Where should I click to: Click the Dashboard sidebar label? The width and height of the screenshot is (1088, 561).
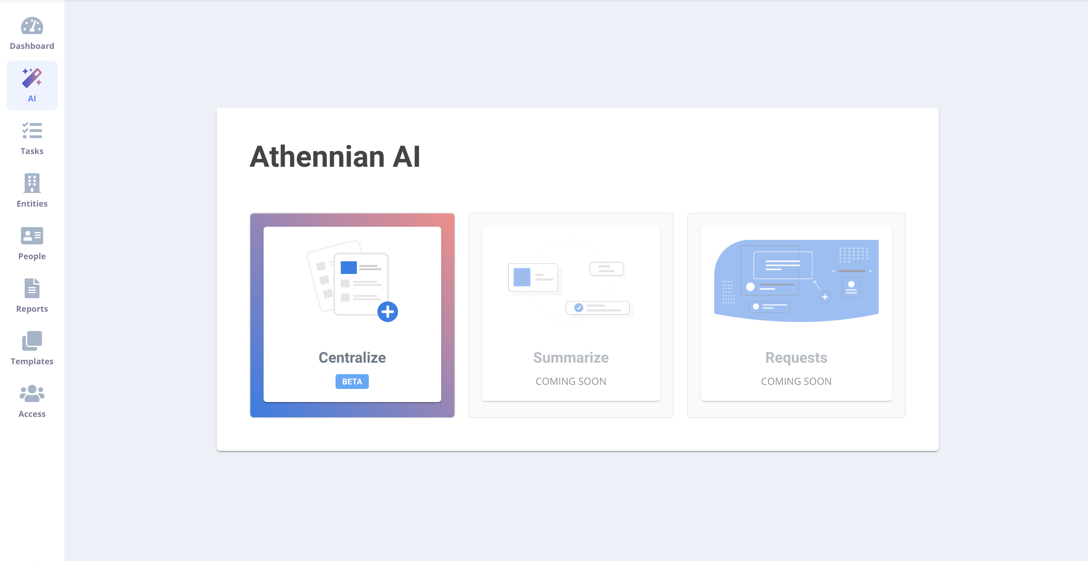[x=32, y=46]
